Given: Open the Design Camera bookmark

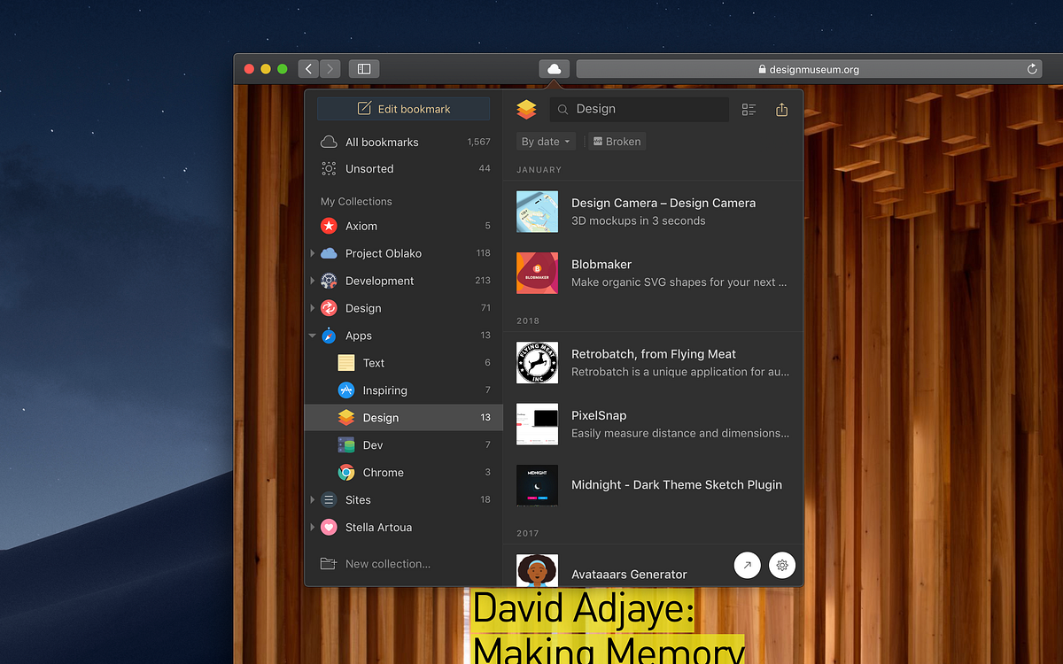Looking at the screenshot, I should (653, 212).
